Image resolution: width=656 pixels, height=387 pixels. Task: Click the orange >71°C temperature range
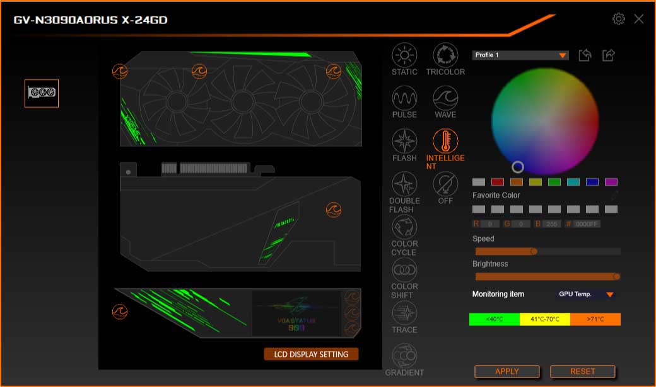pos(595,319)
